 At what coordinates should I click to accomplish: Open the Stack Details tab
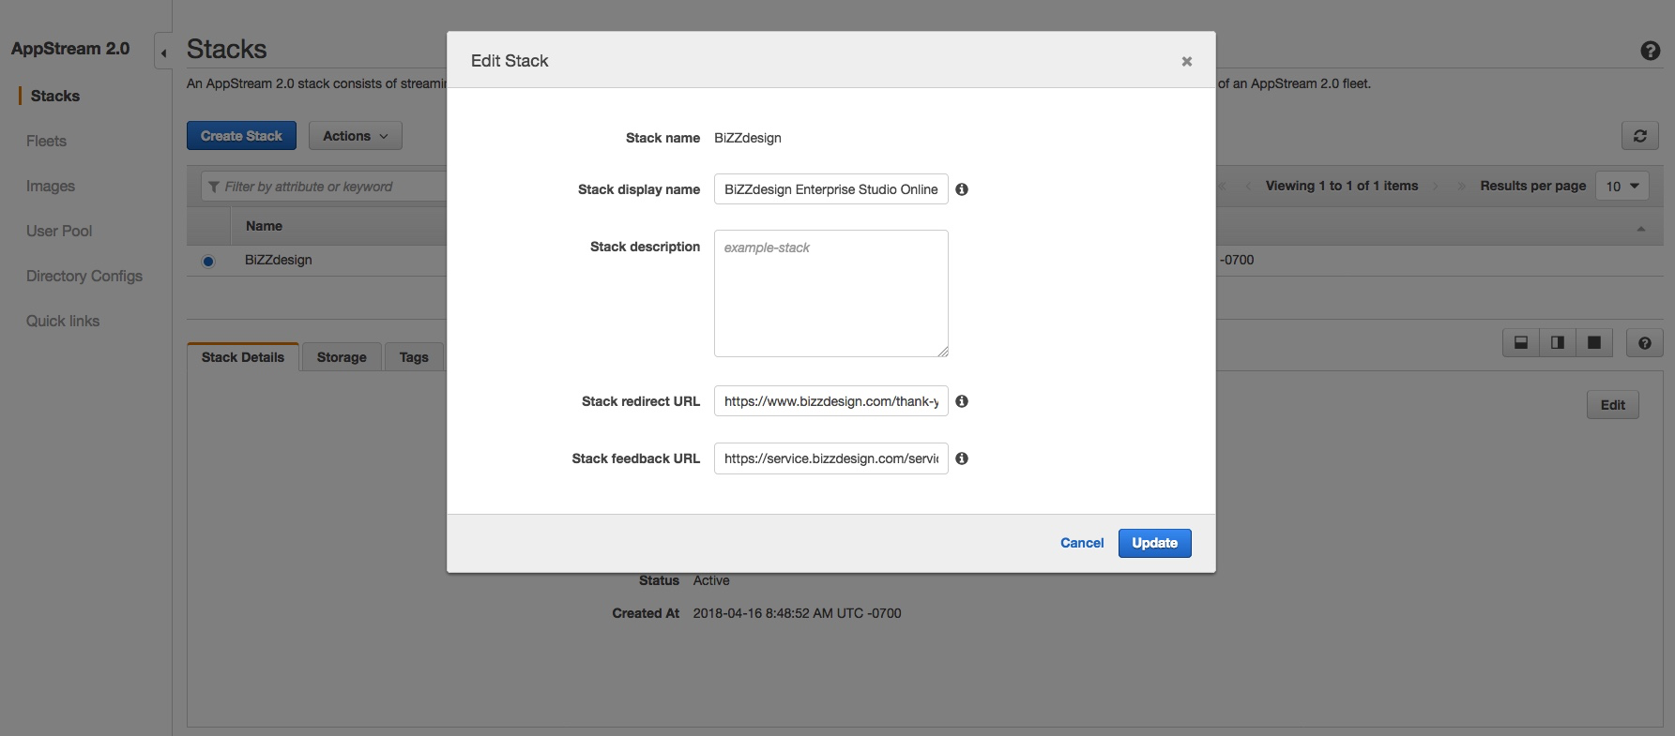click(243, 357)
